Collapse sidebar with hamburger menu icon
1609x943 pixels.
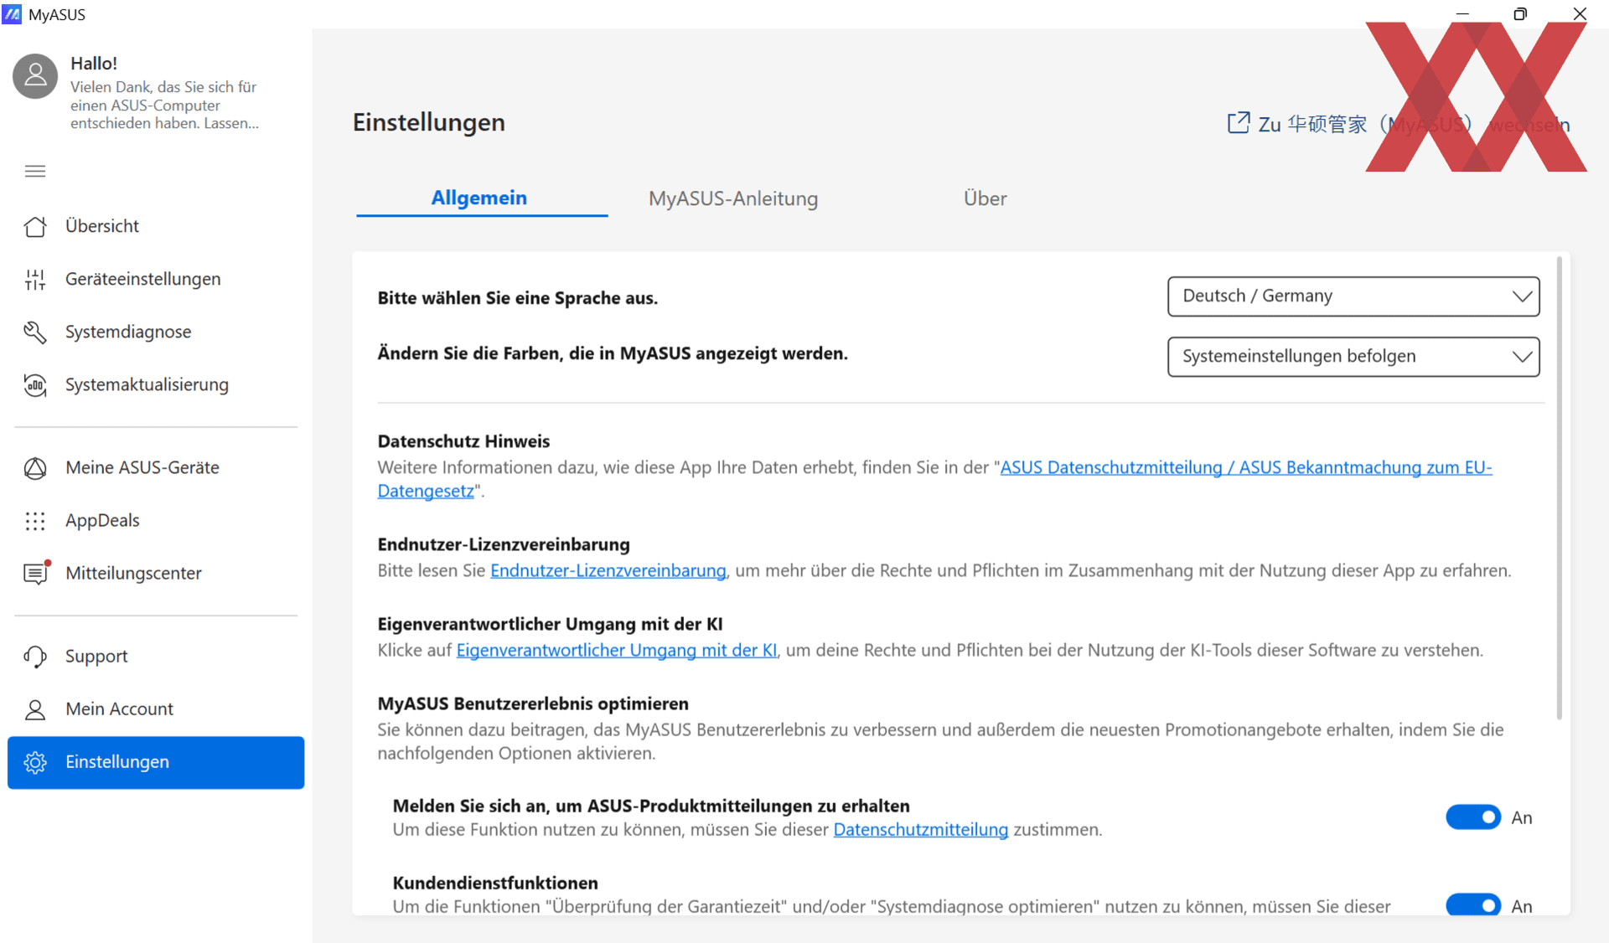coord(35,172)
